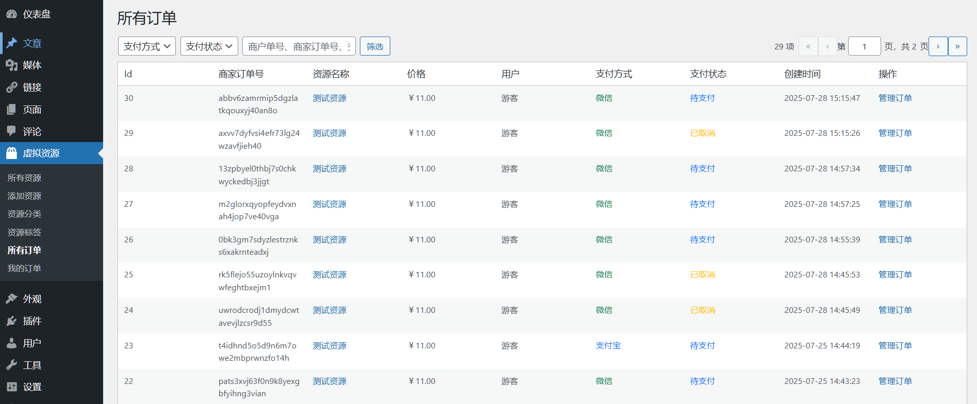This screenshot has width=977, height=404.
Task: Open 所有资源 submenu item
Action: (24, 178)
